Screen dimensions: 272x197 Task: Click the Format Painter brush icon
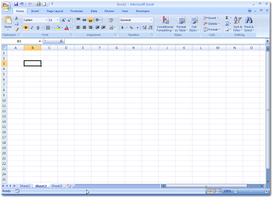(17, 29)
